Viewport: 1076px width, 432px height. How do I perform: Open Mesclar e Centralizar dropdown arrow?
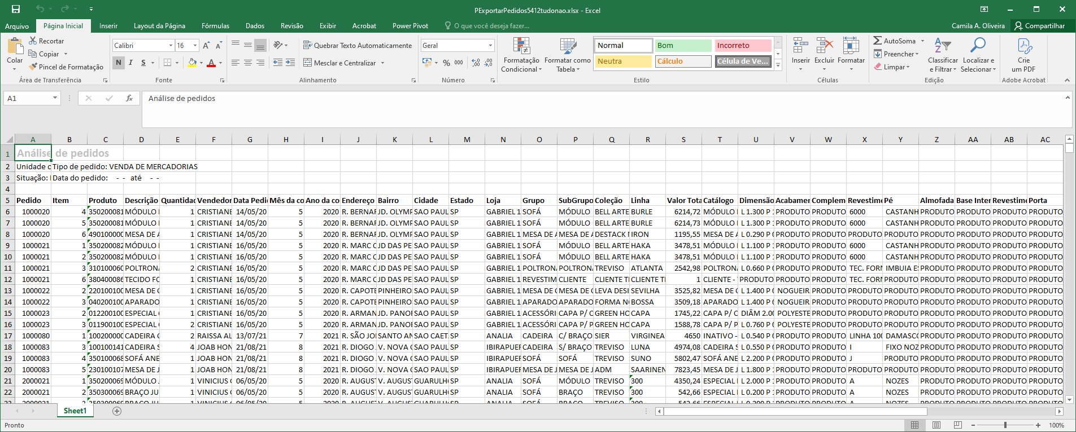[x=382, y=63]
